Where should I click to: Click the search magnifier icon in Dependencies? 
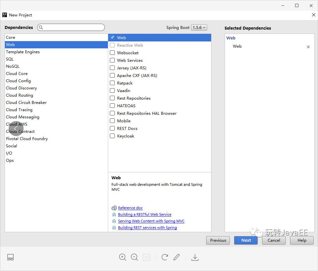point(41,27)
